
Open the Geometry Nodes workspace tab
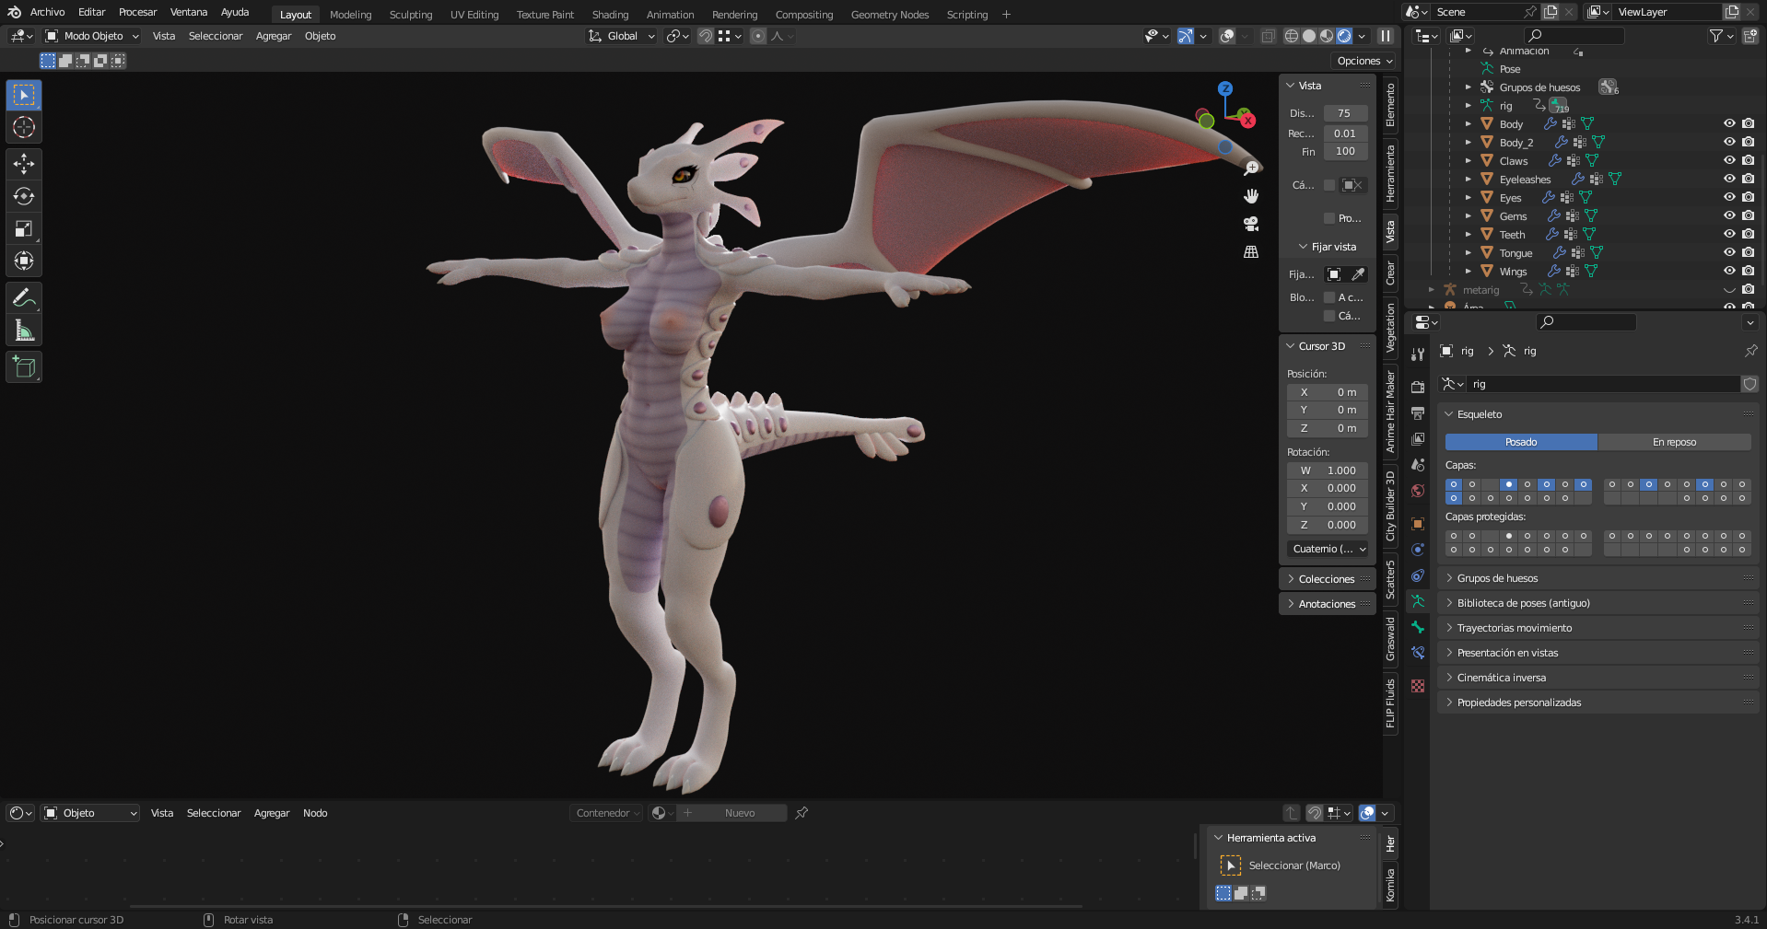[890, 15]
